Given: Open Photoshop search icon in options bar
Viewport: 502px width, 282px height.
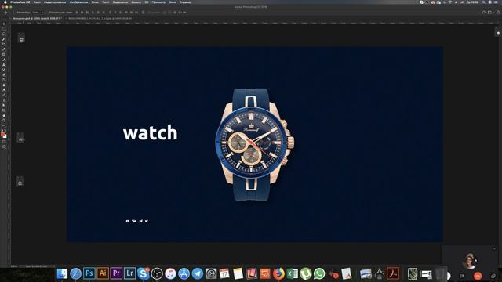Looking at the screenshot, I should pos(483,13).
